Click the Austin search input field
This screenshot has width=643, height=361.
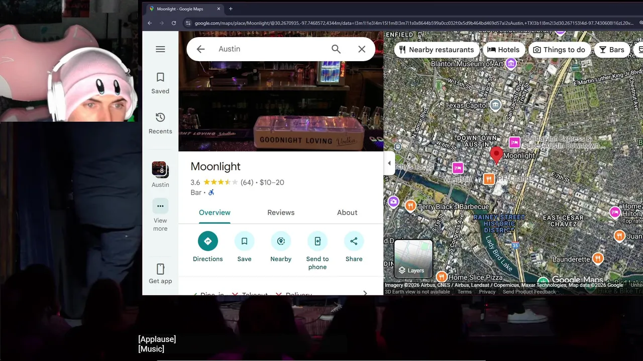(271, 49)
